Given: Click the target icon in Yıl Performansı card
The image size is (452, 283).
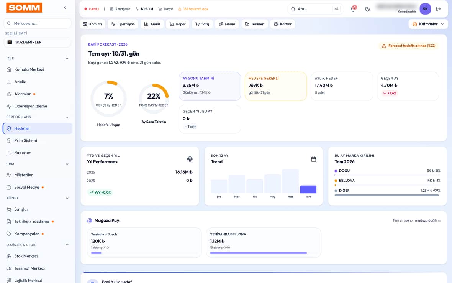Looking at the screenshot, I should [x=190, y=159].
